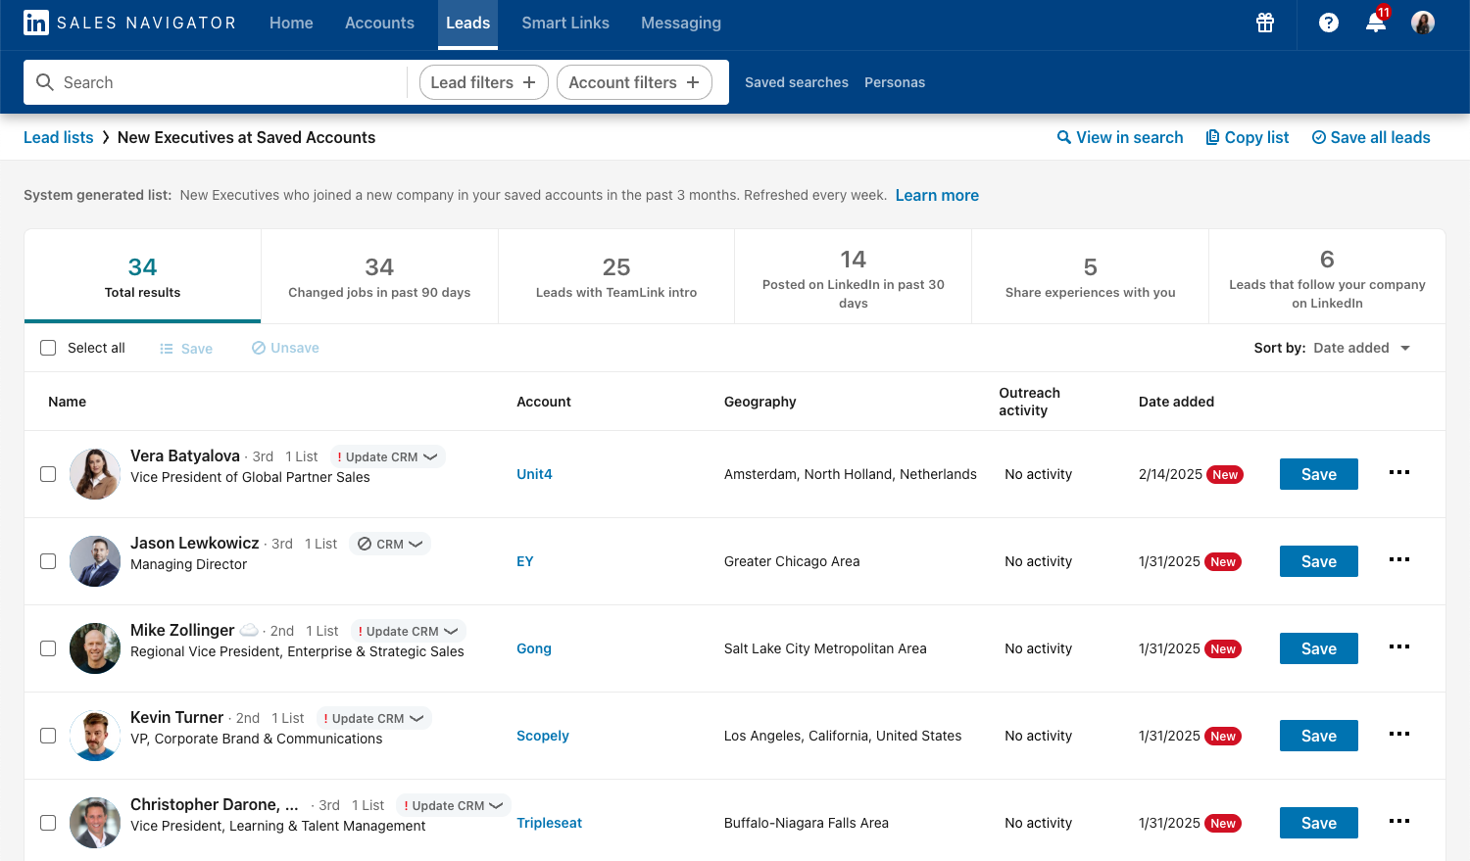The width and height of the screenshot is (1470, 861).
Task: Click in the Search input field
Action: click(216, 82)
